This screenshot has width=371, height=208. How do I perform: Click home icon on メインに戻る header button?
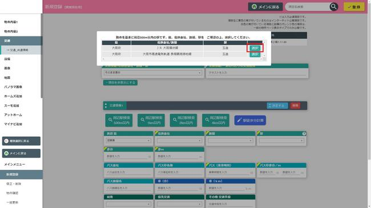coord(254,7)
